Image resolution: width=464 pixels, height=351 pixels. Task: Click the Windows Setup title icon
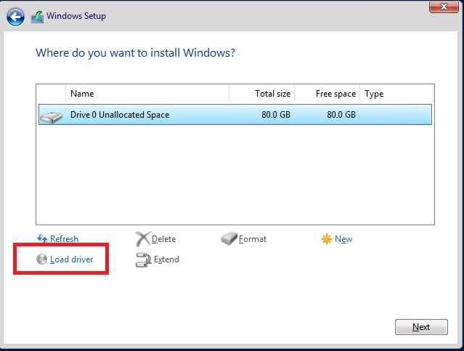37,17
